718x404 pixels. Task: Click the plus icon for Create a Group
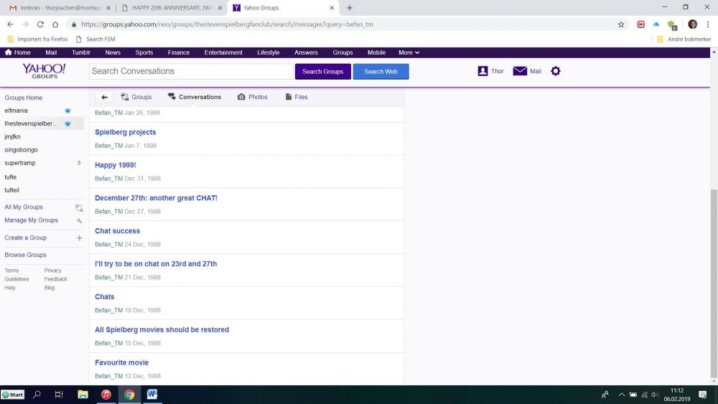click(x=79, y=238)
